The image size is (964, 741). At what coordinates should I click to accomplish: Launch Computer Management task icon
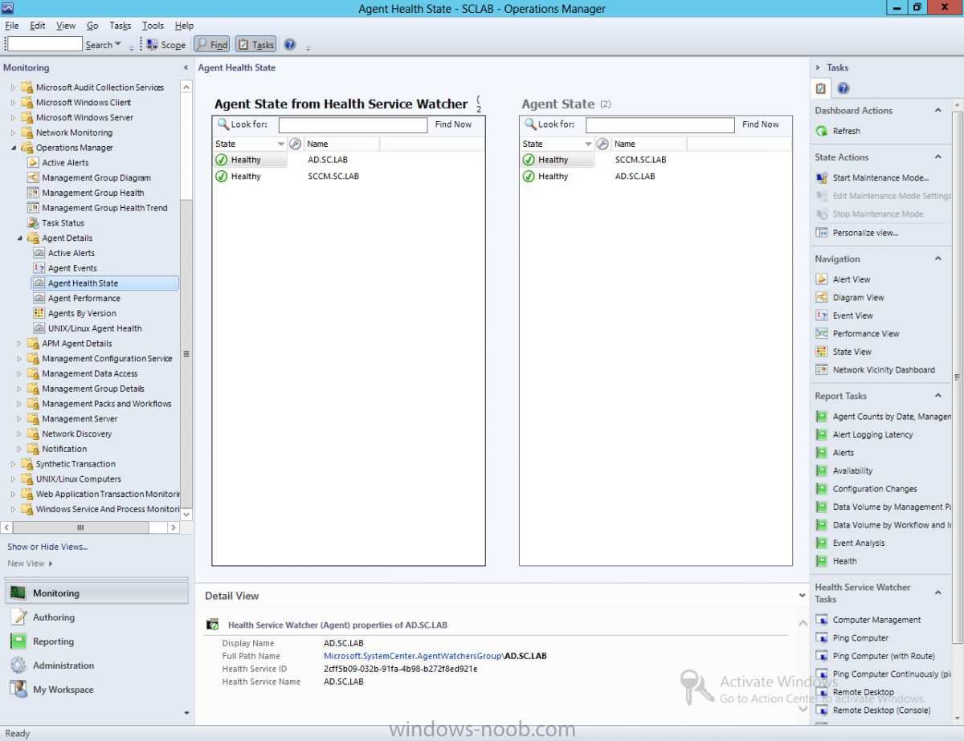pos(821,620)
